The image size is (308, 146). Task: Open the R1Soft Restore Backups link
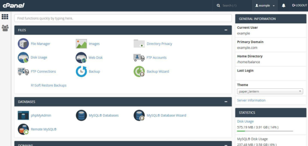(x=49, y=85)
